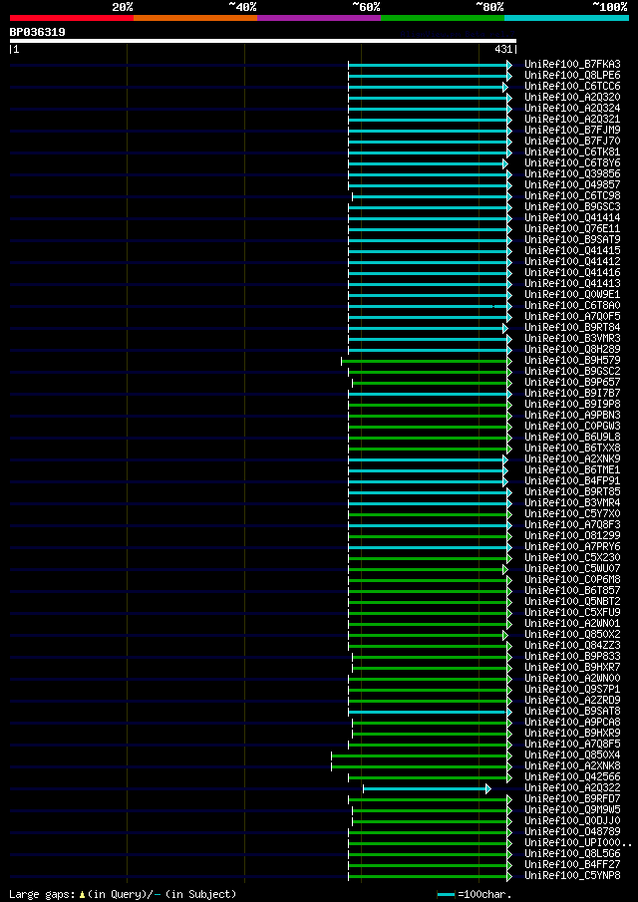Select the UniRef100_B4FP91 label
638x902 pixels.
(x=572, y=480)
